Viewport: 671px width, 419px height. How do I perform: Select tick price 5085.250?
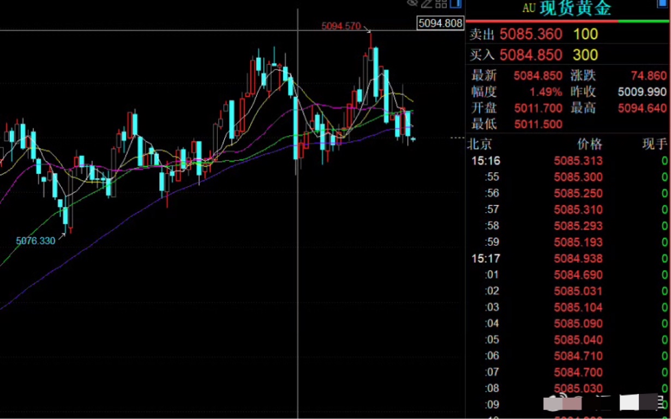click(578, 193)
